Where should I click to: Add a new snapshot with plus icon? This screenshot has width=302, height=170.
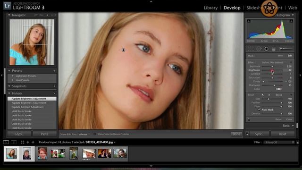click(x=54, y=86)
